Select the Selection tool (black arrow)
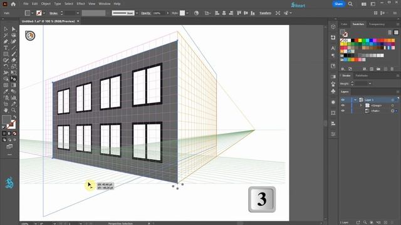Image resolution: width=401 pixels, height=225 pixels. (6, 29)
